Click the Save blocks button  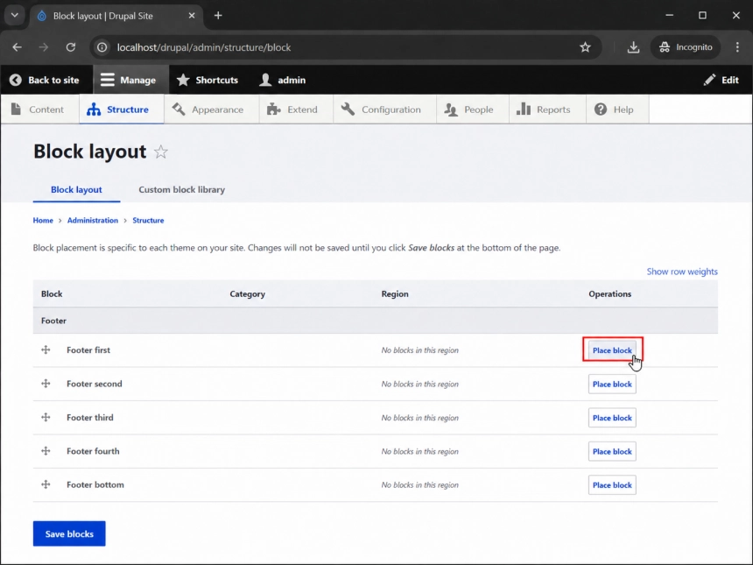pyautogui.click(x=69, y=533)
